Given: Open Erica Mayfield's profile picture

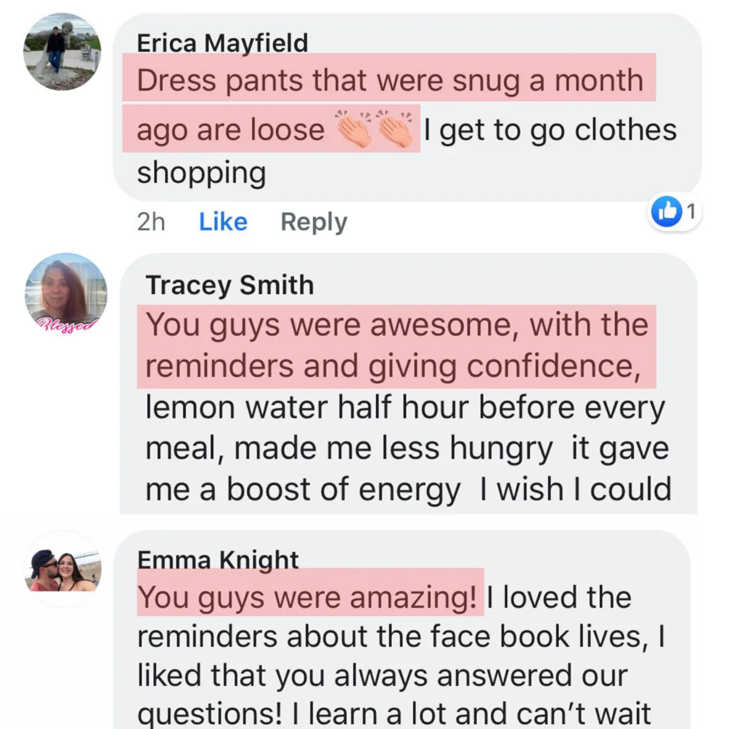Looking at the screenshot, I should [62, 52].
